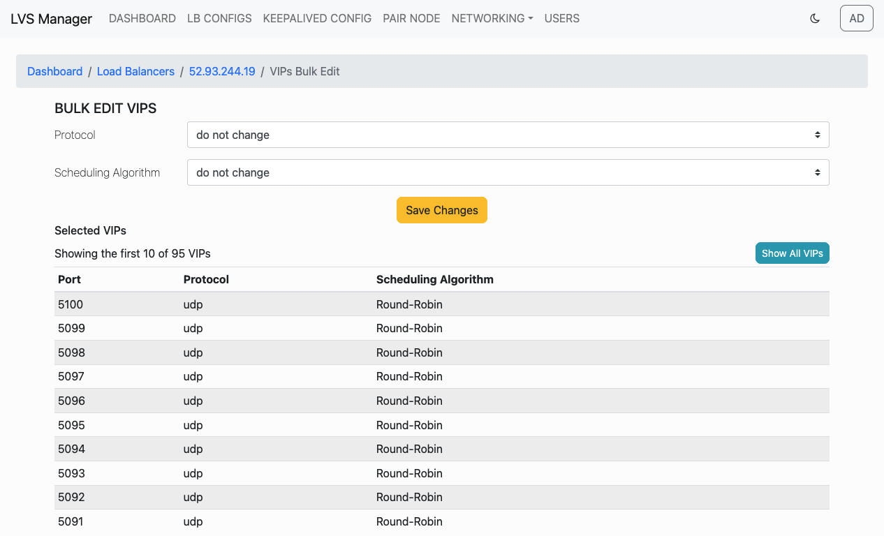Image resolution: width=884 pixels, height=536 pixels.
Task: Click the BULK EDIT VIPS heading
Action: point(105,108)
